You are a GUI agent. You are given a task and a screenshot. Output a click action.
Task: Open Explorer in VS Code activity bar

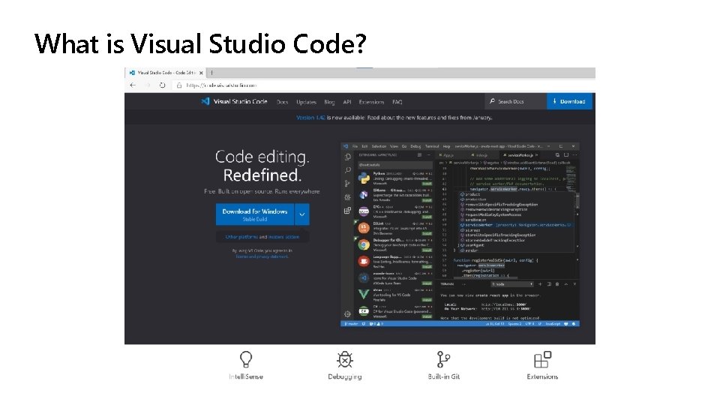coord(347,157)
